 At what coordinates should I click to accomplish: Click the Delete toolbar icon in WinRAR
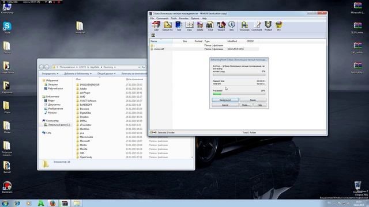(x=200, y=26)
